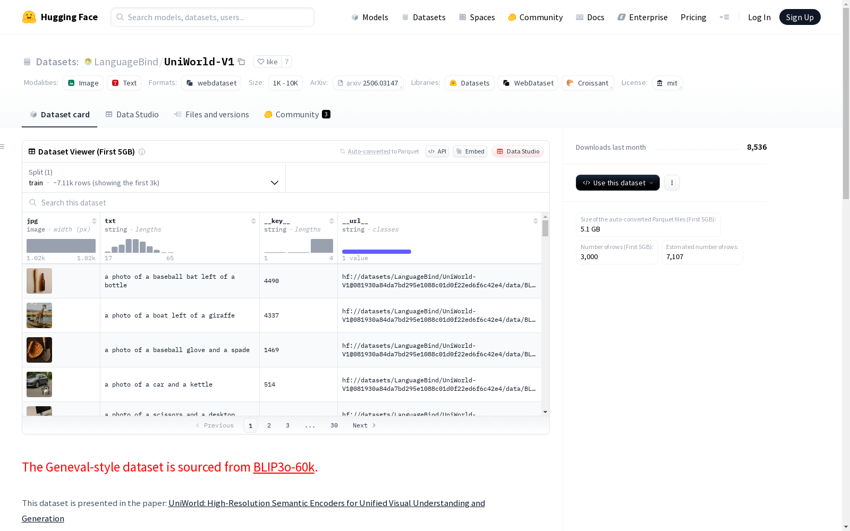Open Community in the top navigation

pyautogui.click(x=535, y=17)
